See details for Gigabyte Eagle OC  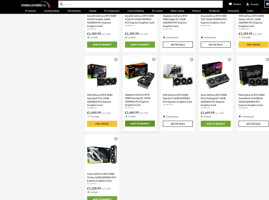(x=178, y=44)
